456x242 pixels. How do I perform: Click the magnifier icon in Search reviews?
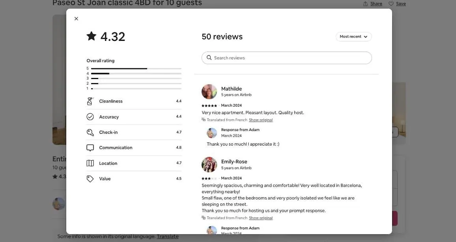click(x=209, y=58)
